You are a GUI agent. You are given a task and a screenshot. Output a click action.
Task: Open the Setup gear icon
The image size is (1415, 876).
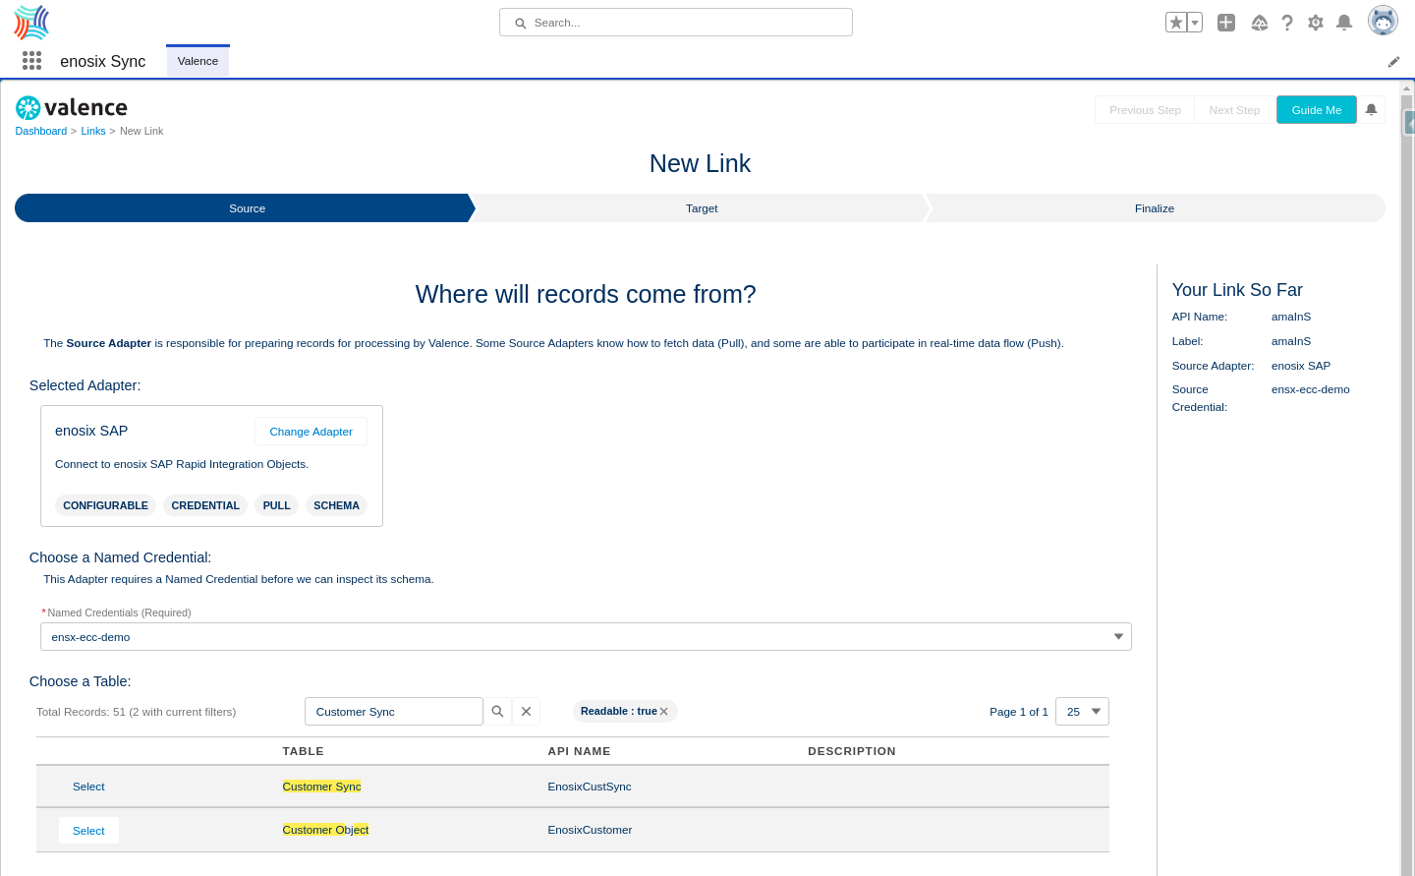click(1316, 23)
